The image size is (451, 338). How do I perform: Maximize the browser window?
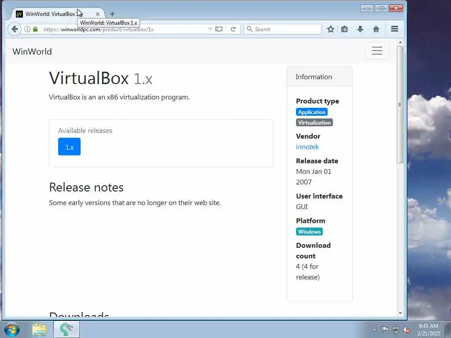pos(381,8)
